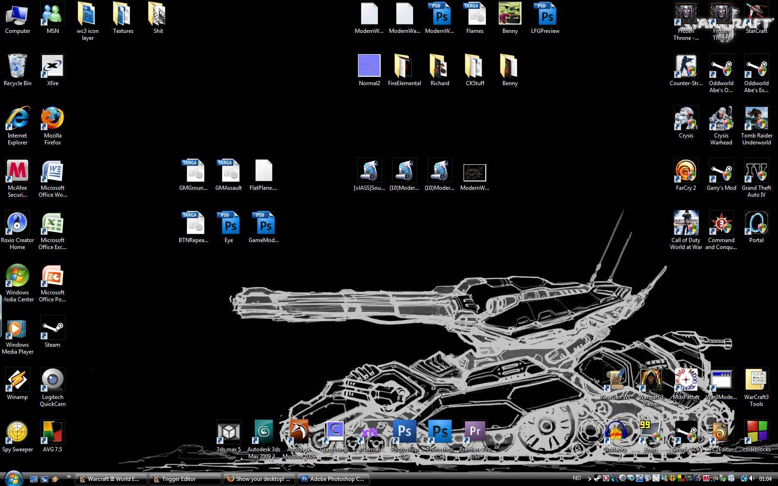Launch xNormal shortcut
Screen dimensions: 778x486
370,436
